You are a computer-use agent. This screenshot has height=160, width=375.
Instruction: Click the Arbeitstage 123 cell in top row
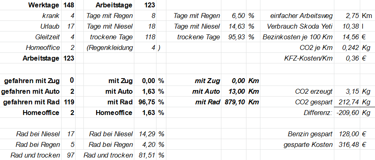(x=145, y=5)
